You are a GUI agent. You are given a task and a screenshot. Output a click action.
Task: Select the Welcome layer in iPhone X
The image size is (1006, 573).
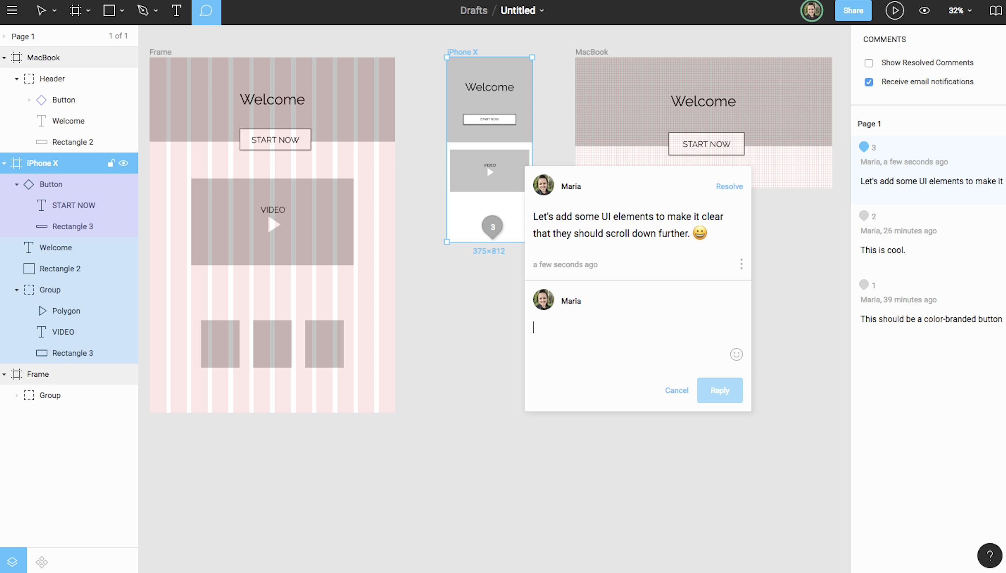pyautogui.click(x=55, y=247)
